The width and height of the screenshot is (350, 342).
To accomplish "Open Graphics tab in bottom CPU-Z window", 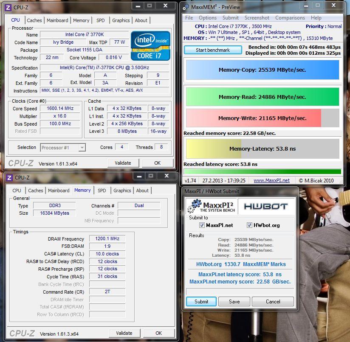I will [x=122, y=191].
